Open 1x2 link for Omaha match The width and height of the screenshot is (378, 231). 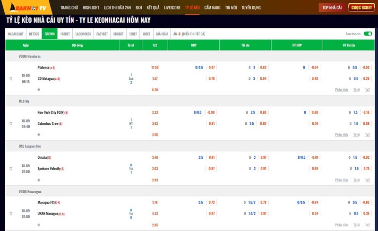pos(367,180)
